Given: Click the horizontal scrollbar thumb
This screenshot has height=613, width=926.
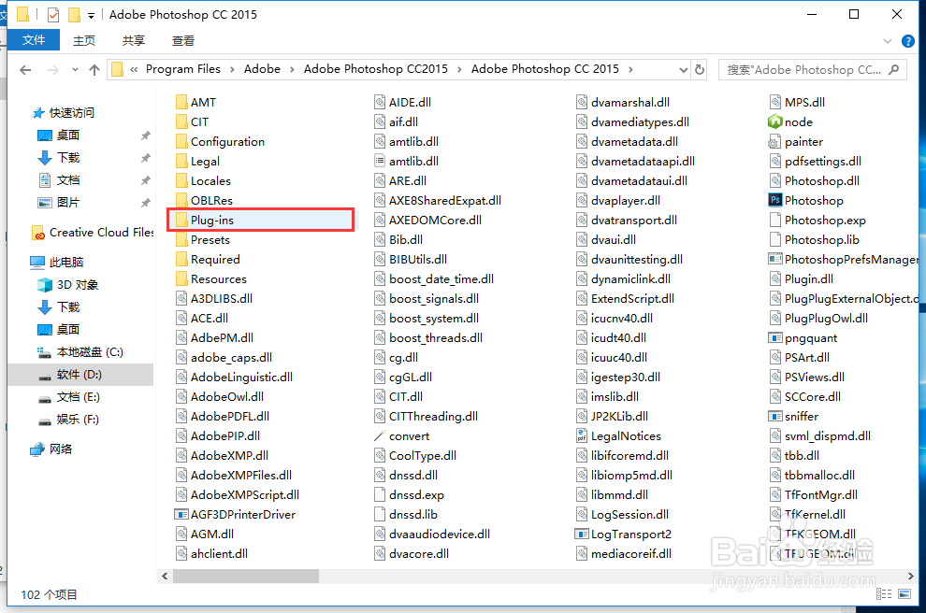Looking at the screenshot, I should tap(246, 577).
